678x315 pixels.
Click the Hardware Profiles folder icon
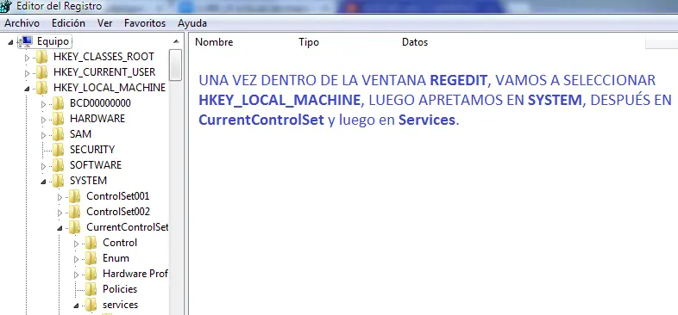coord(91,274)
